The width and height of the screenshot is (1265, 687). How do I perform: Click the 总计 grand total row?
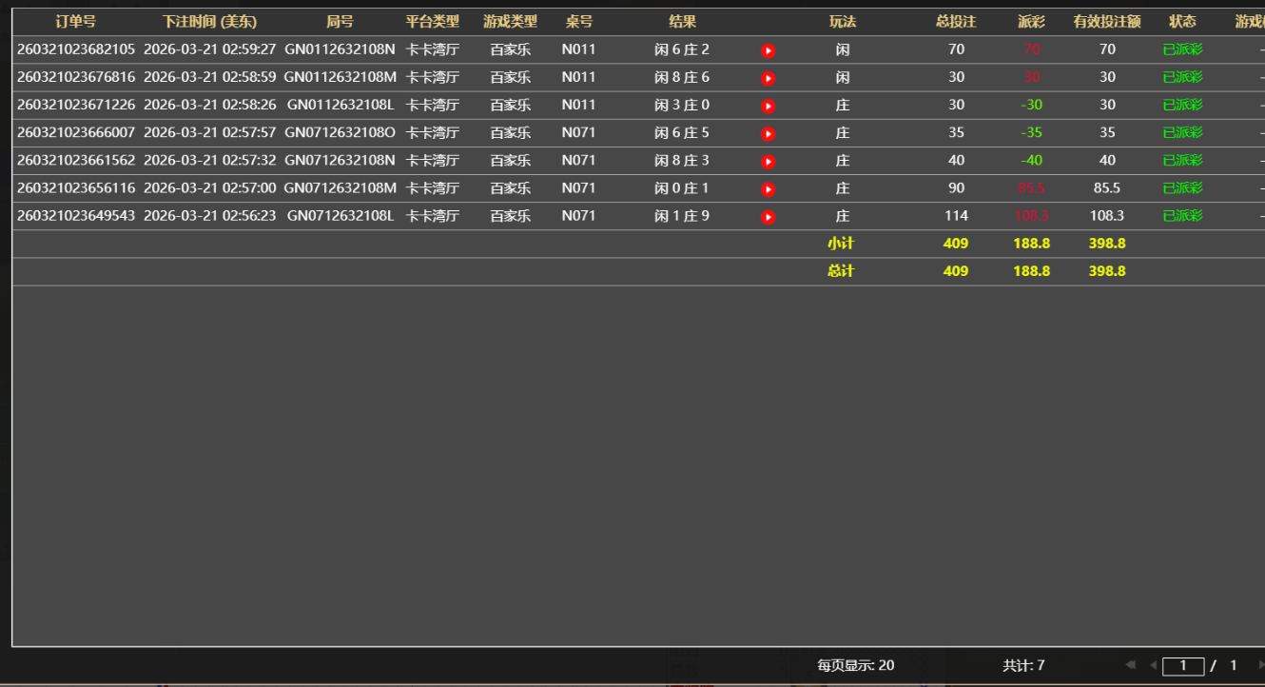(x=843, y=270)
